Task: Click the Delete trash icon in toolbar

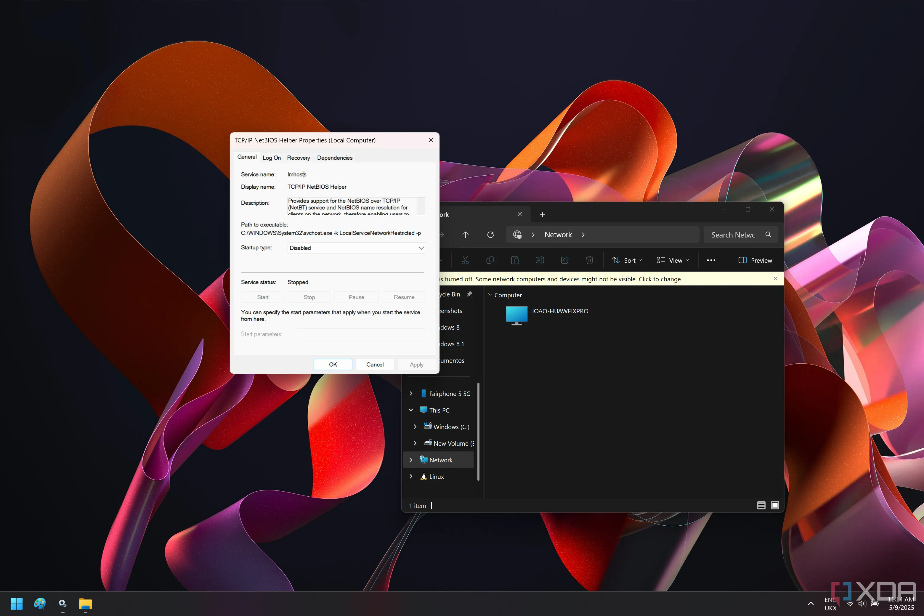Action: 589,260
